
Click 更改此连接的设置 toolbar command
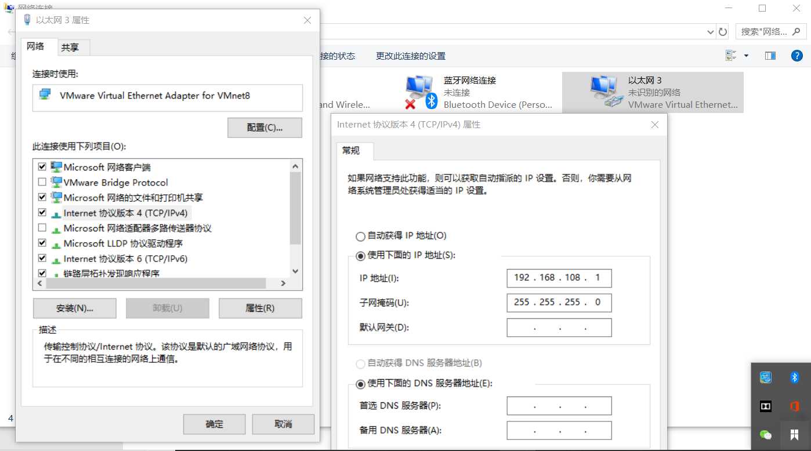click(x=411, y=56)
